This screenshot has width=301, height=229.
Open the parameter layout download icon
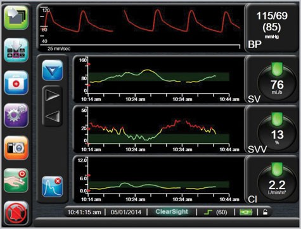[x=16, y=50]
